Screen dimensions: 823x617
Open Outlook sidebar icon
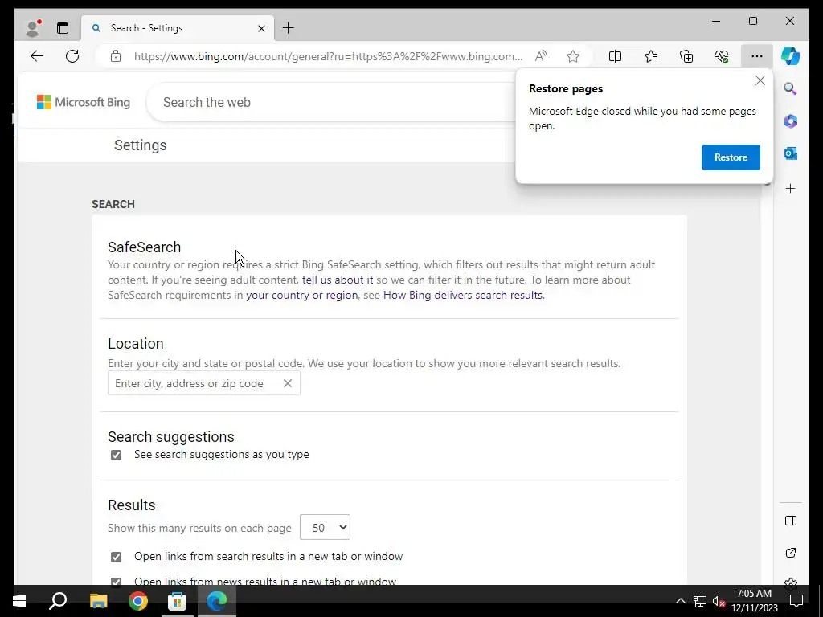[791, 153]
